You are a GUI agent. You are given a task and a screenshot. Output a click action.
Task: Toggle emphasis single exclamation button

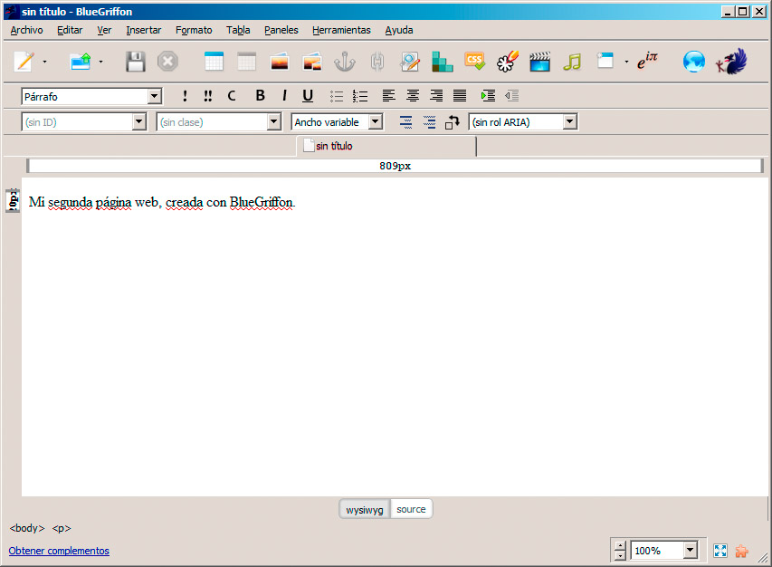click(x=185, y=96)
